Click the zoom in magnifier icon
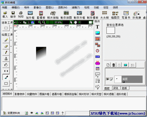This screenshot has height=117, width=147. click(x=40, y=22)
